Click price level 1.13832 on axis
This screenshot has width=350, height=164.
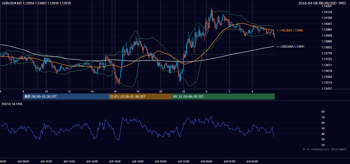[327, 47]
